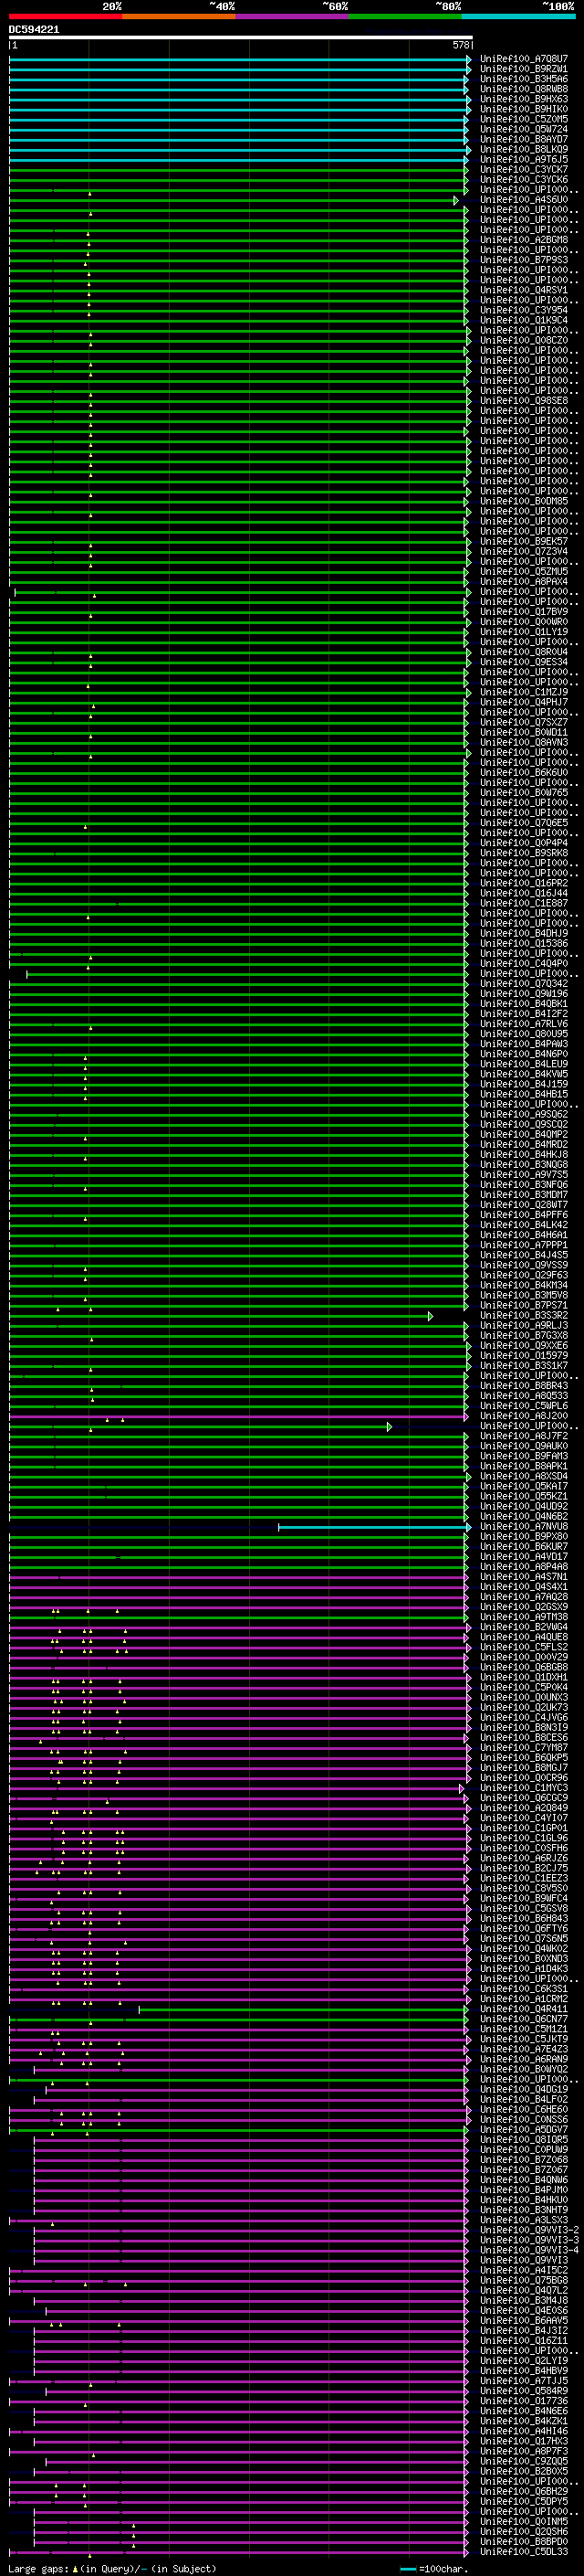This screenshot has width=584, height=2576.
Task: Select hit label UniRef100_A8P7F3
Action: [524, 2451]
